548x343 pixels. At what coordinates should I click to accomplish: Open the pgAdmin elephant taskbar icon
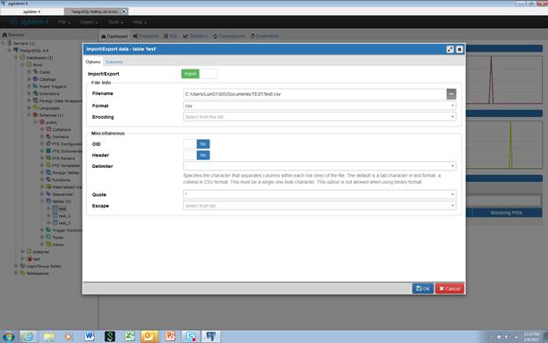[x=211, y=336]
